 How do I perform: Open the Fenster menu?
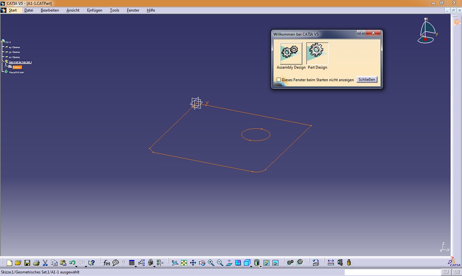coord(133,10)
